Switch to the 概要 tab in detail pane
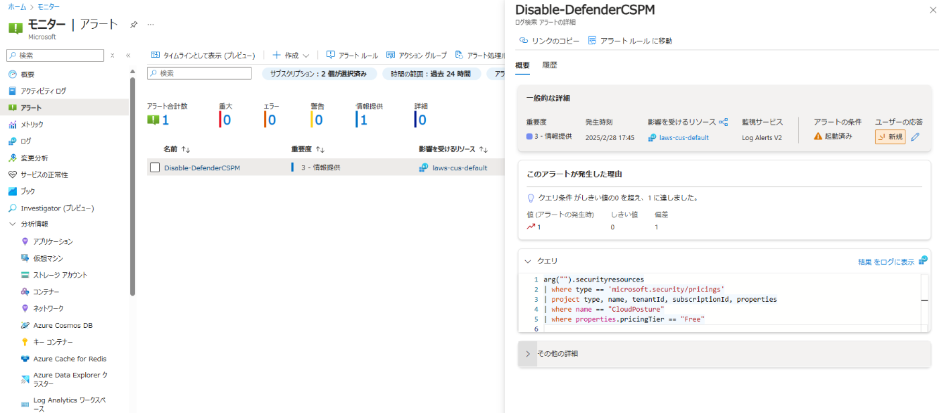Image resolution: width=939 pixels, height=413 pixels. coord(522,65)
